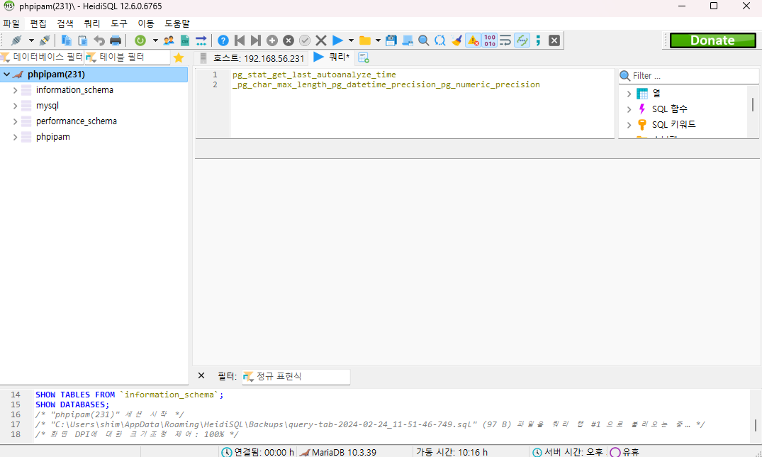762x457 pixels.
Task: Click the yellow favorites star icon
Action: click(x=179, y=57)
